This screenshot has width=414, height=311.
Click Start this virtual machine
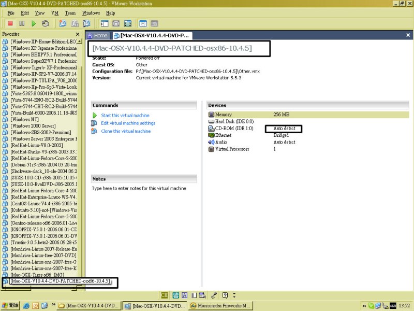(125, 115)
